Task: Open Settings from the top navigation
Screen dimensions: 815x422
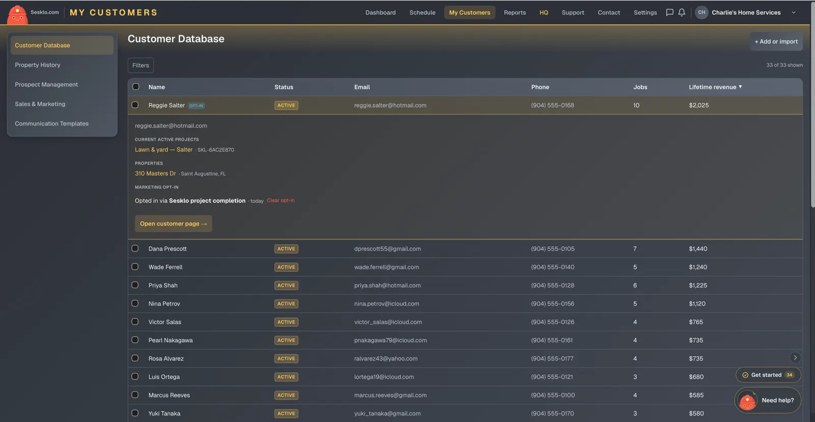Action: point(645,13)
